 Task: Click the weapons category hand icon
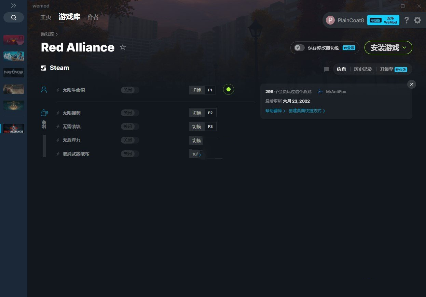[x=44, y=113]
